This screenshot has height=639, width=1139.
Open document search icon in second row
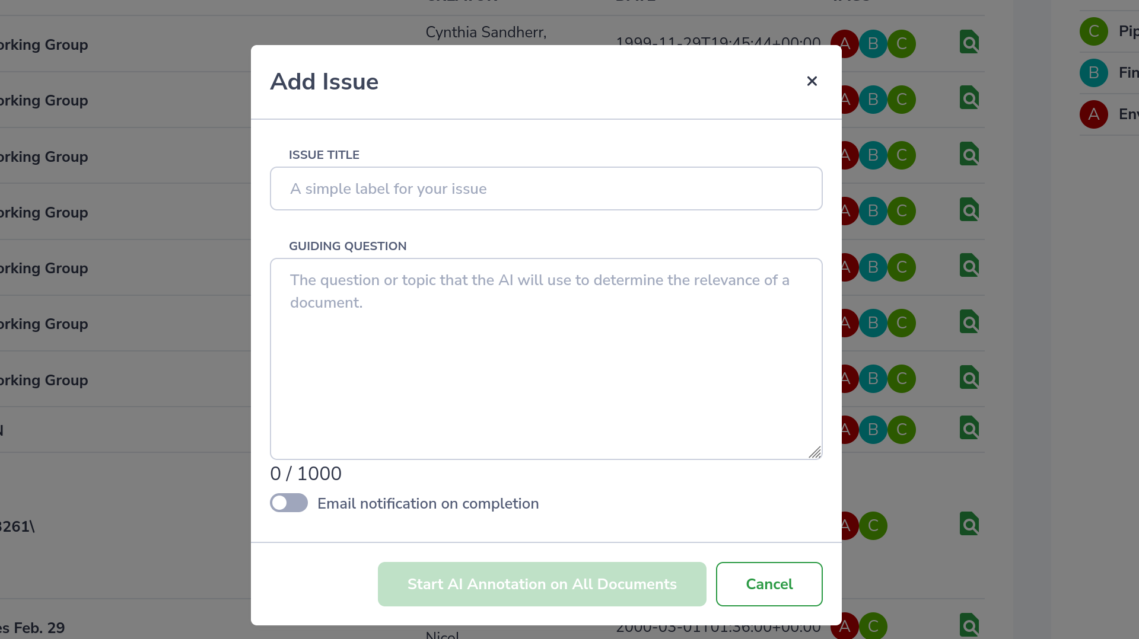[x=969, y=98]
